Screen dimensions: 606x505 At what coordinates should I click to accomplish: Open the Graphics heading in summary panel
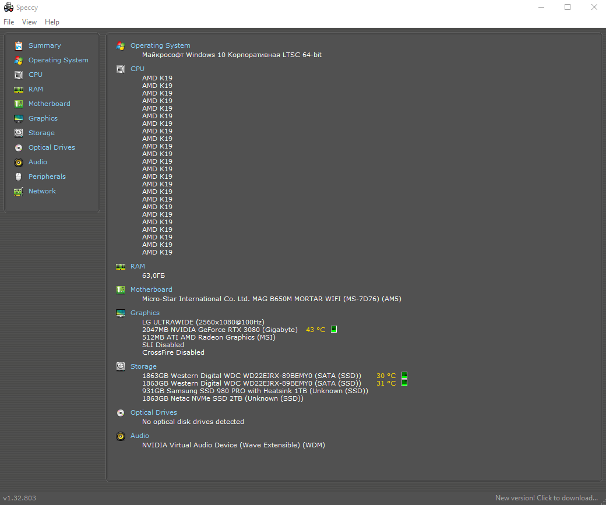145,313
